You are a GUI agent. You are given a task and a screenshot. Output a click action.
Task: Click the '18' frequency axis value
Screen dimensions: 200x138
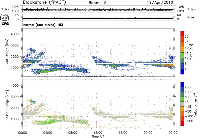(17, 15)
